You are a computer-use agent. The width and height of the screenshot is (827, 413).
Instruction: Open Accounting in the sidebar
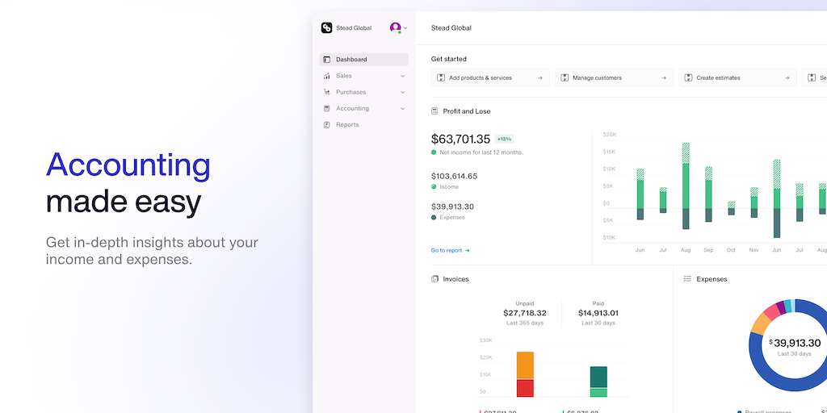(x=364, y=109)
